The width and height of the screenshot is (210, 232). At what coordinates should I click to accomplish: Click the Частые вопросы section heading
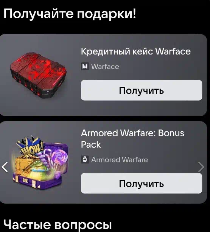(x=58, y=224)
